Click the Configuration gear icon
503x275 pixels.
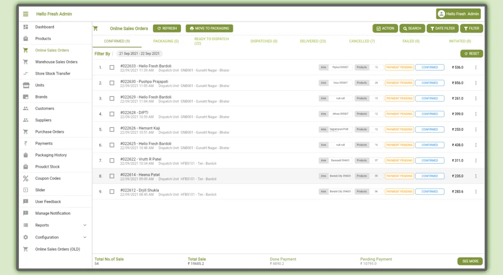click(x=26, y=237)
